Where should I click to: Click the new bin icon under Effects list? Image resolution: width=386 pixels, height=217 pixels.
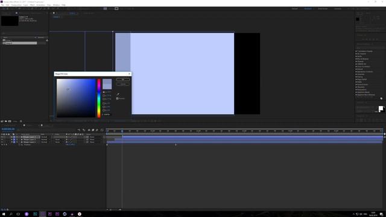pos(381,98)
